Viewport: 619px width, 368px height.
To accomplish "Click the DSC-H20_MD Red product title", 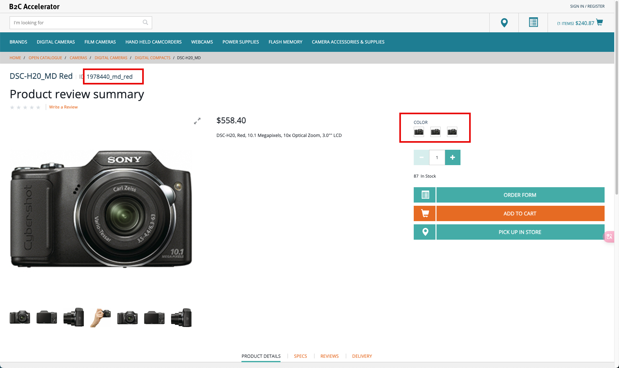I will click(x=41, y=76).
